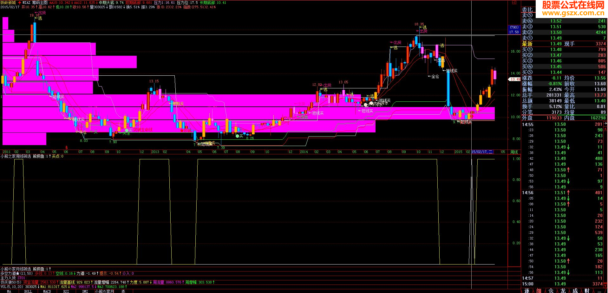
Task: Click the red $ marker on time axis
Action: point(66,148)
